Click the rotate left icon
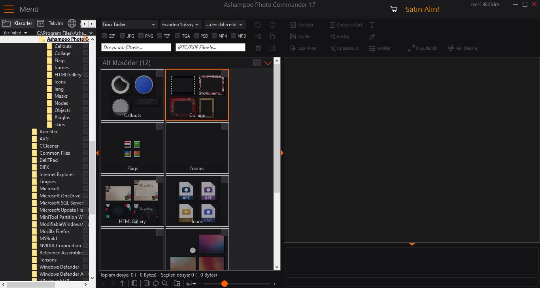 coord(258,25)
